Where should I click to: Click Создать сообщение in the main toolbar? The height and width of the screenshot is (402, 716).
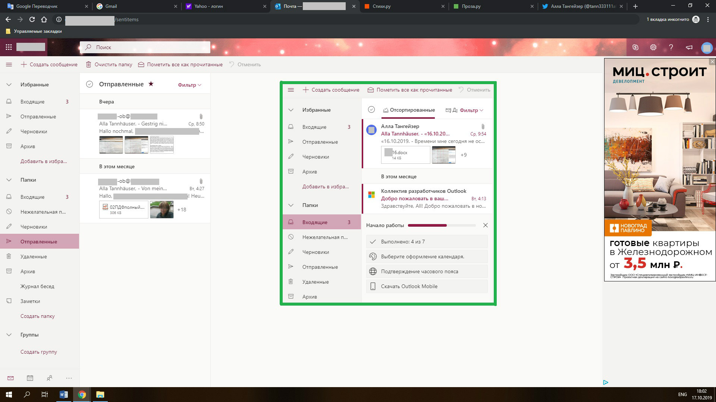(49, 64)
